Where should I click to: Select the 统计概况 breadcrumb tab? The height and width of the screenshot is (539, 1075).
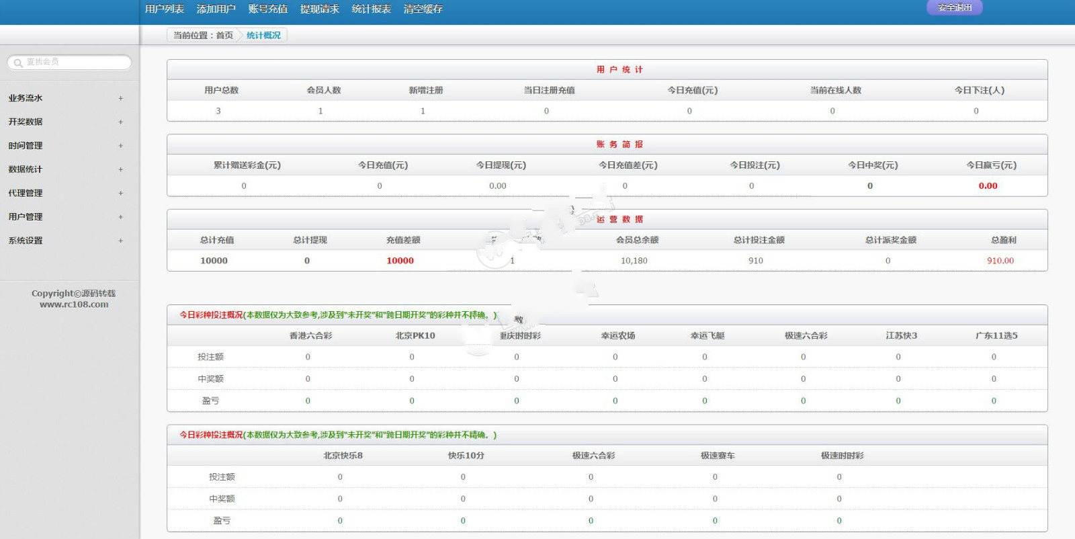tap(263, 35)
